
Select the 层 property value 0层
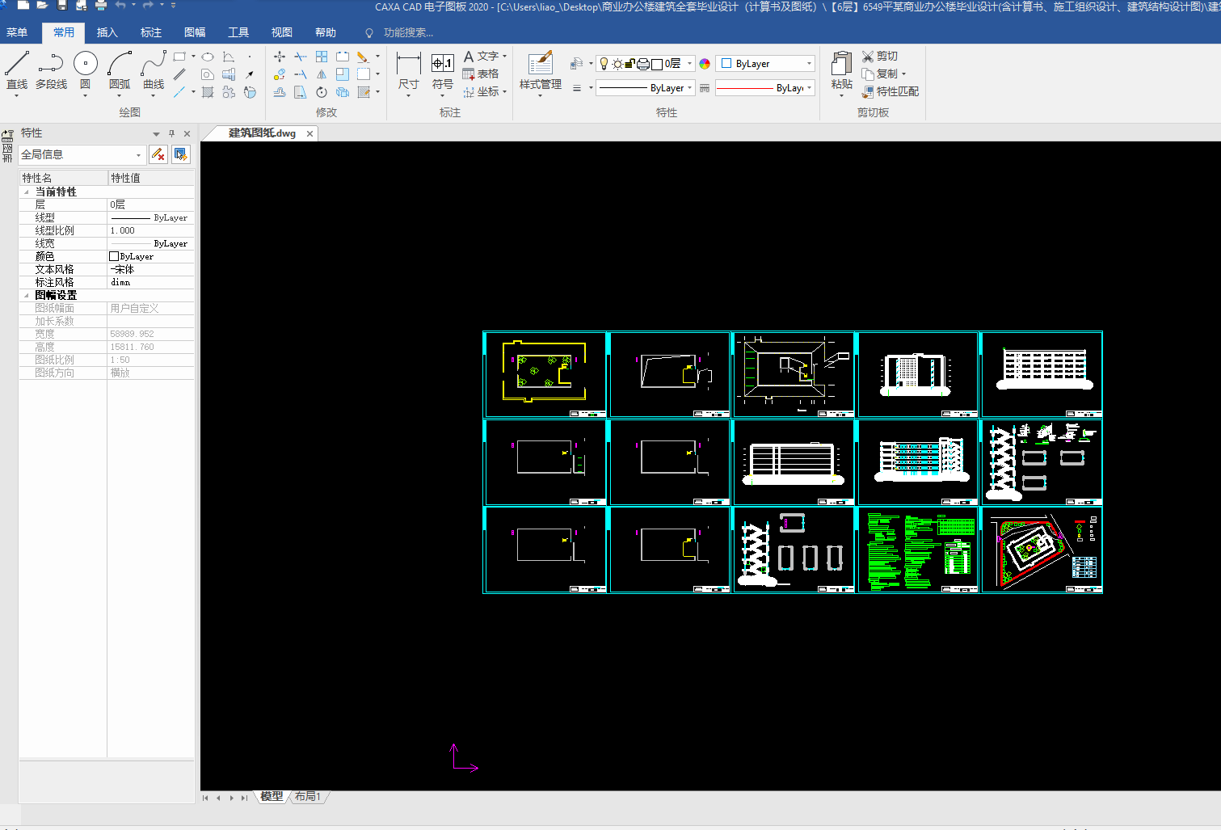tap(151, 204)
